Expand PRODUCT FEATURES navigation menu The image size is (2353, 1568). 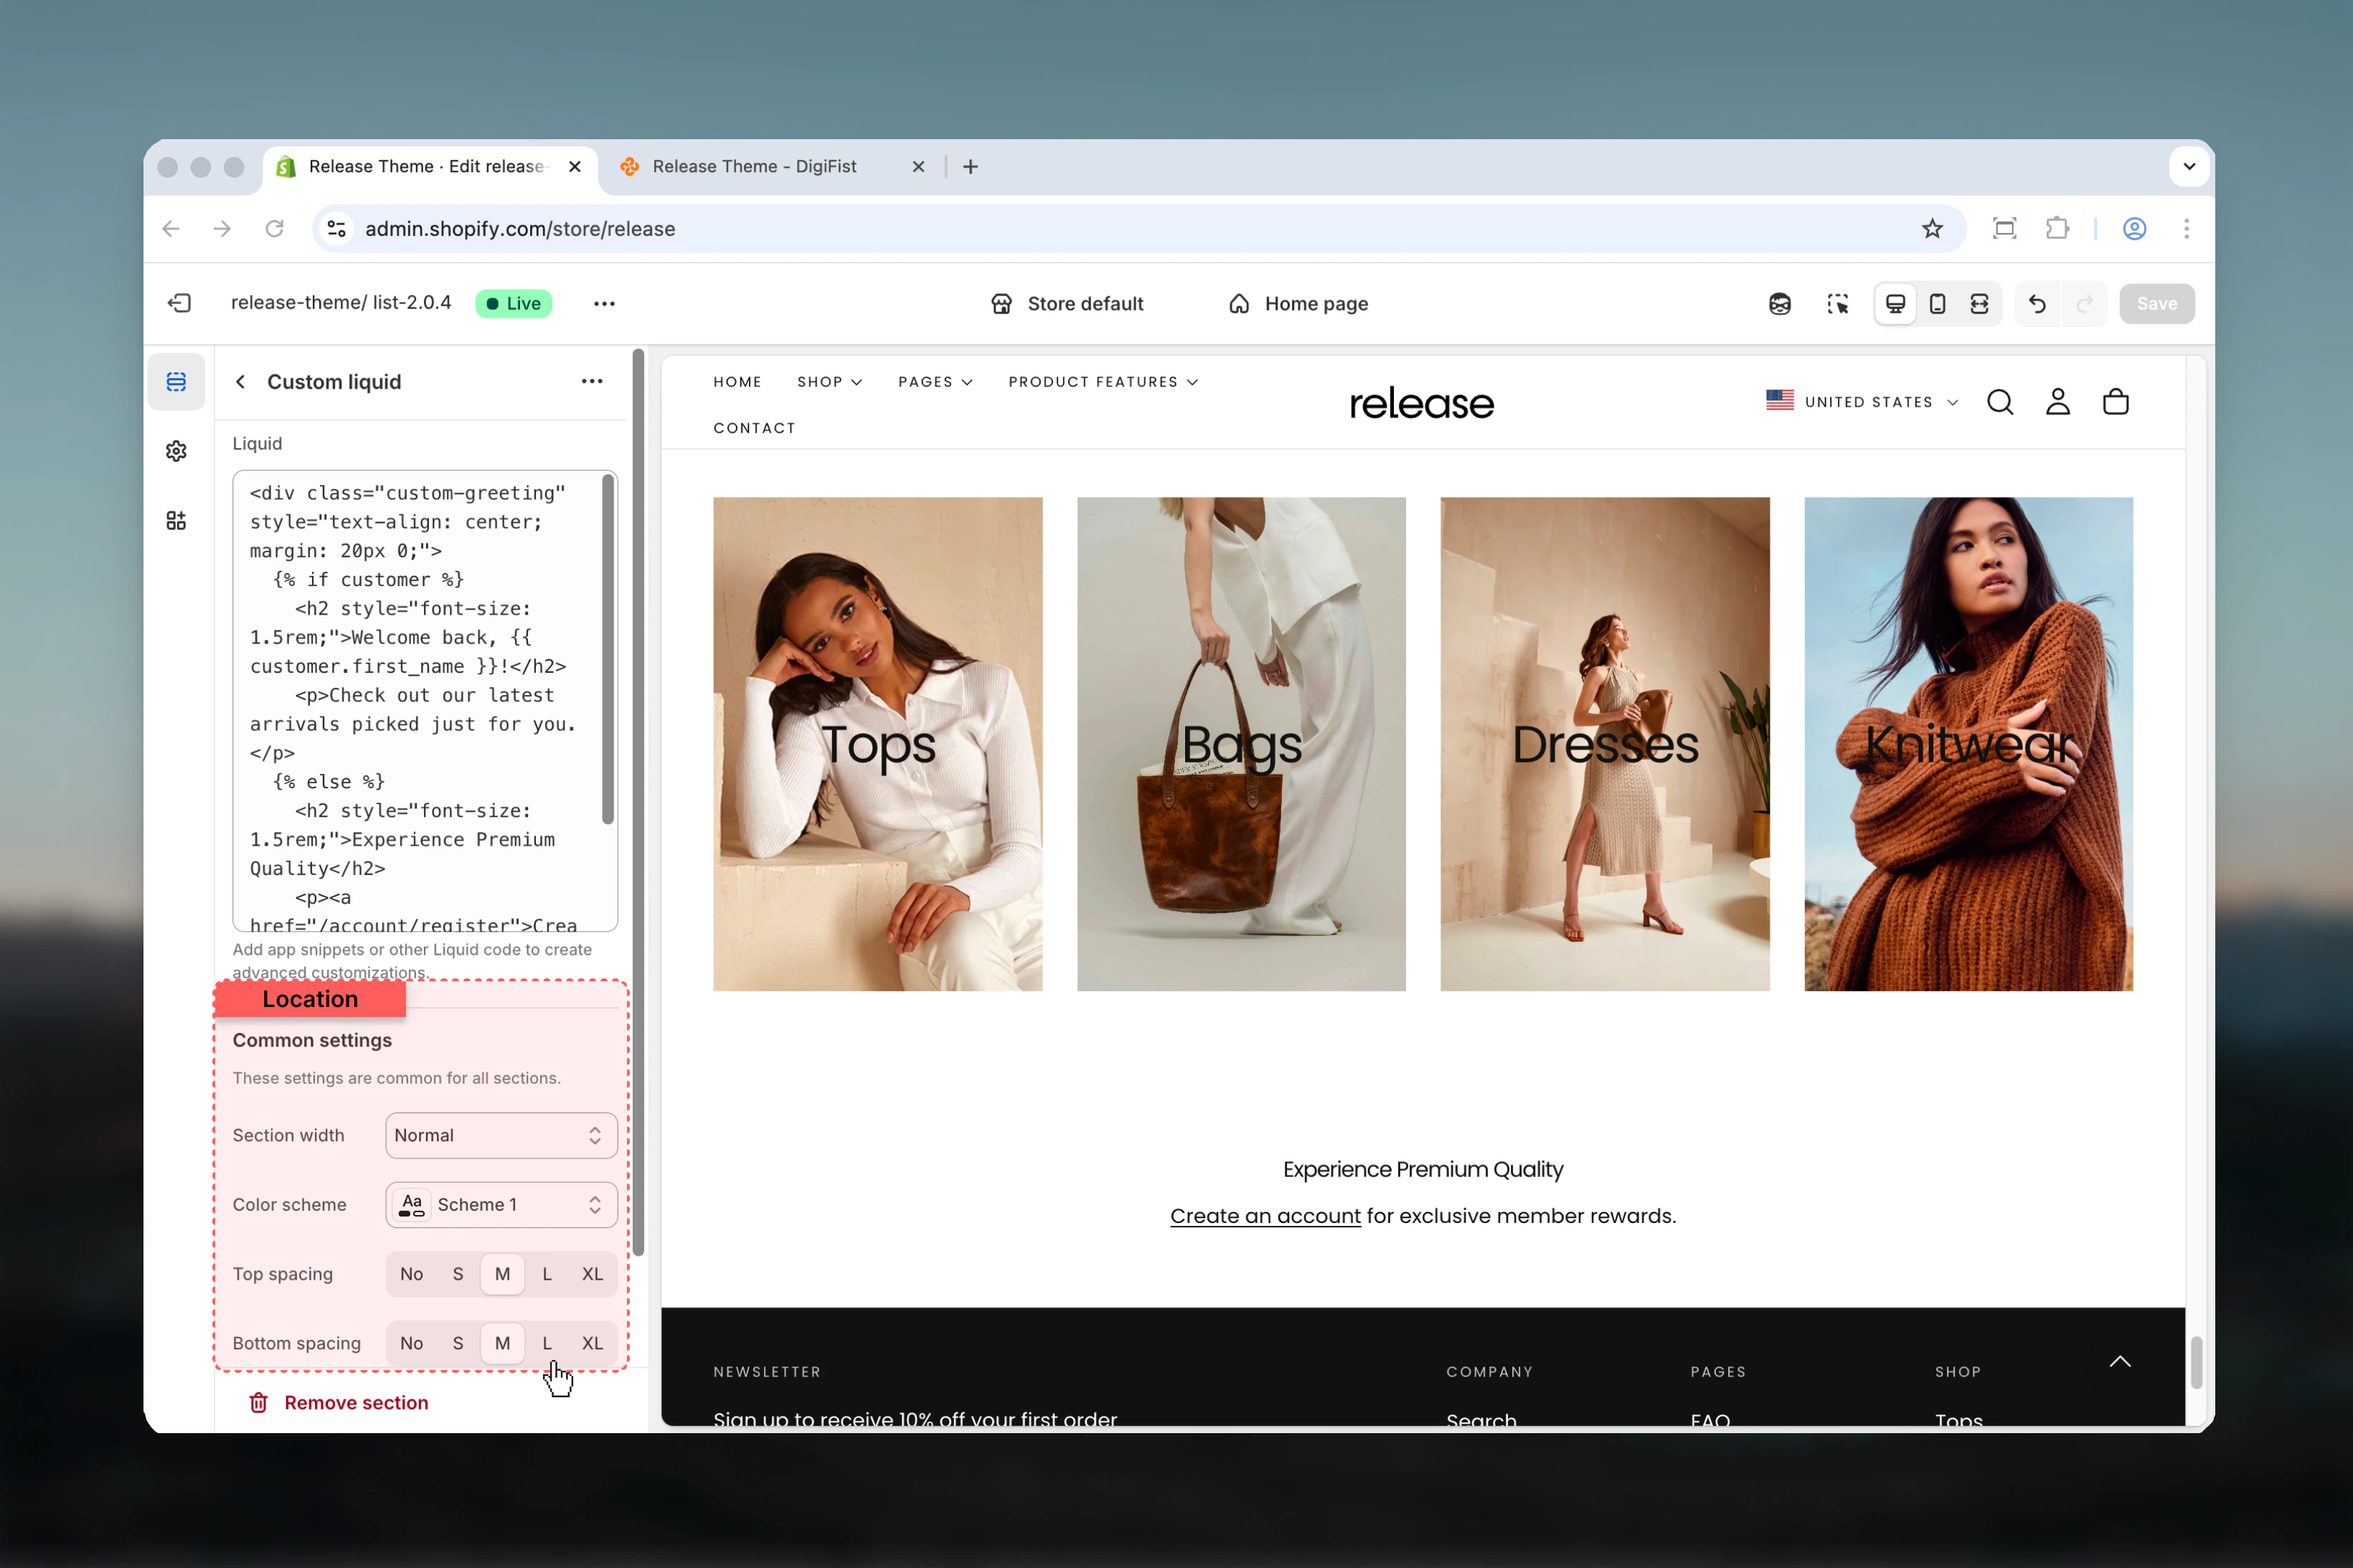pos(1103,382)
